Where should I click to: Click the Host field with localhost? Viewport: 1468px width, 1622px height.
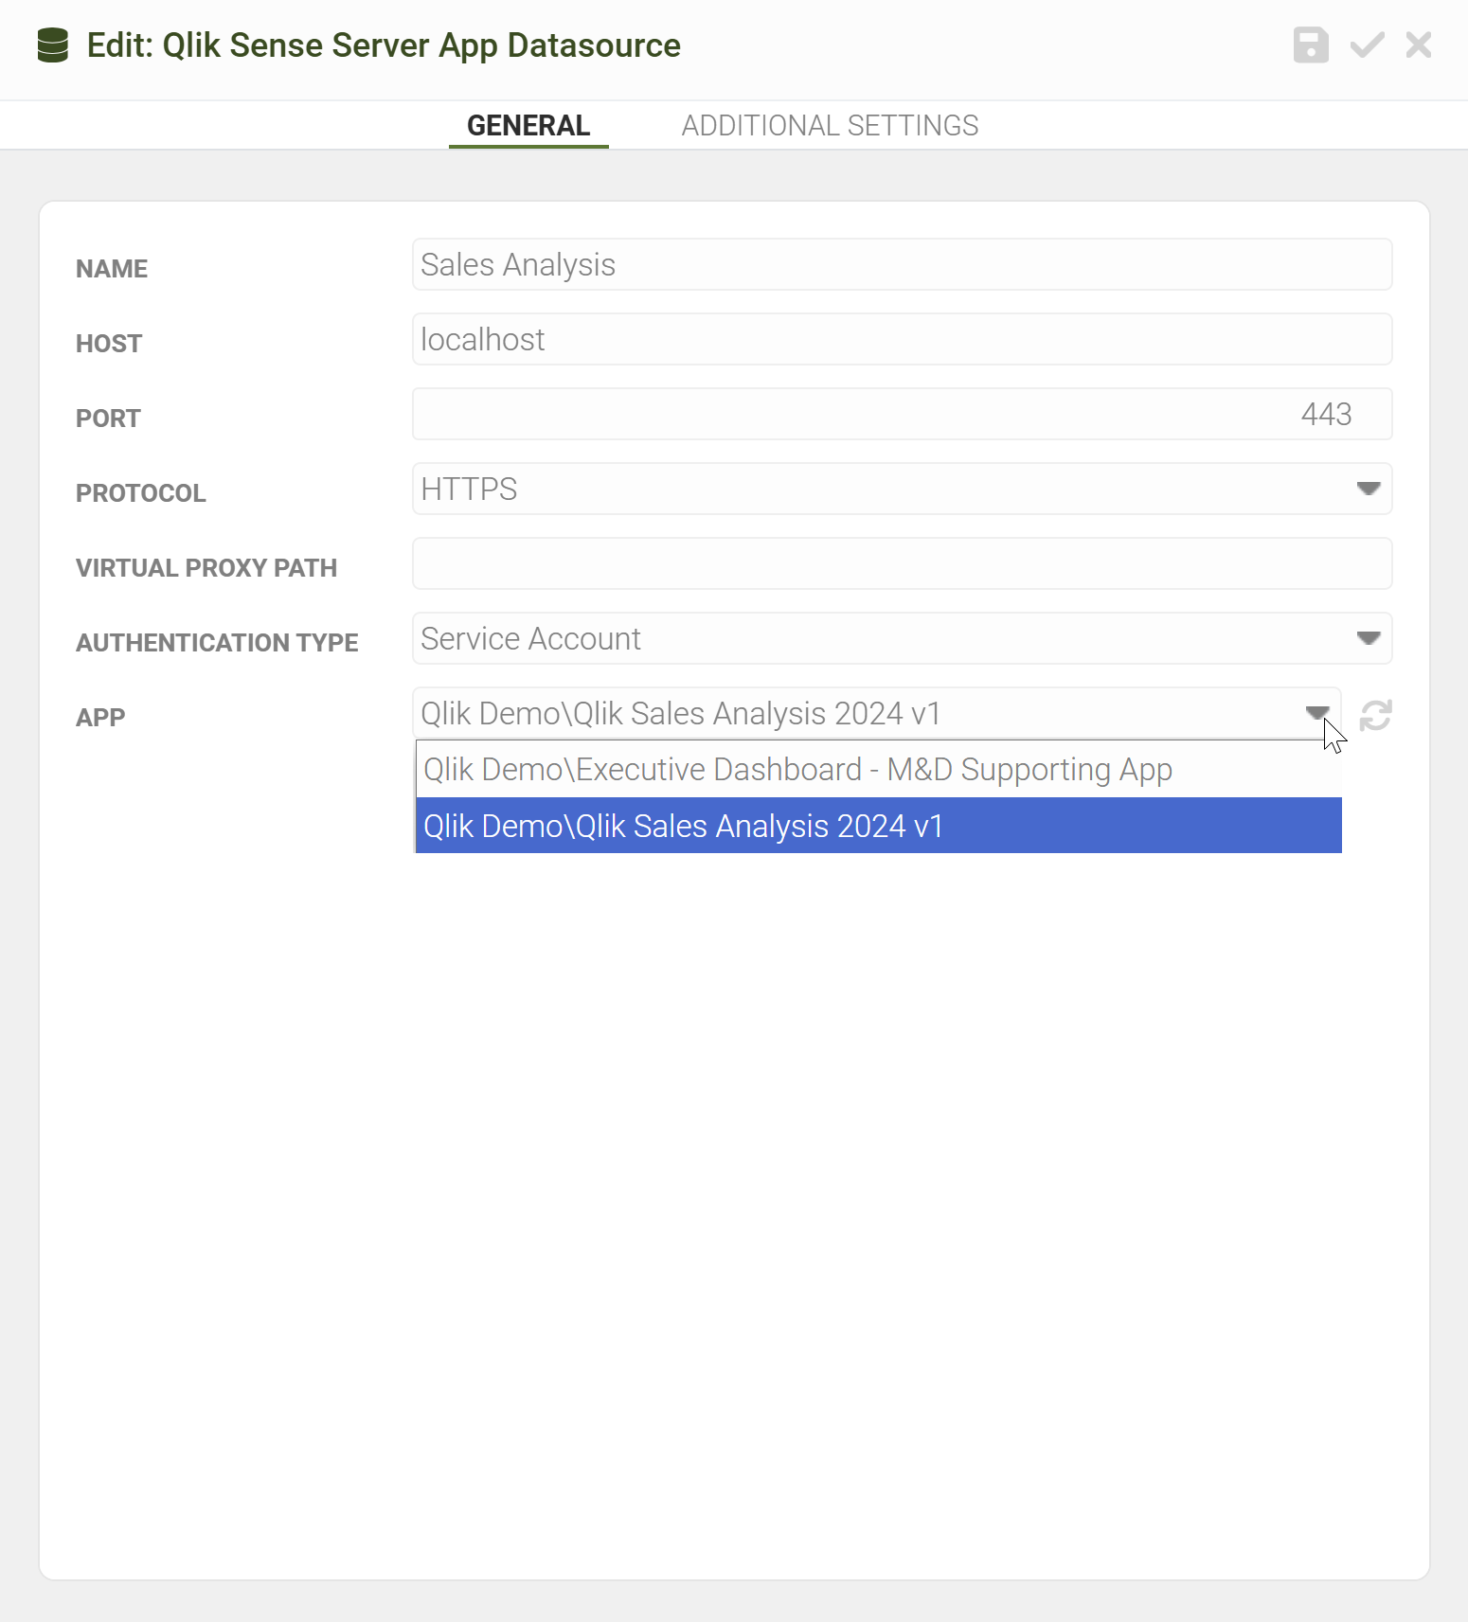pos(902,339)
